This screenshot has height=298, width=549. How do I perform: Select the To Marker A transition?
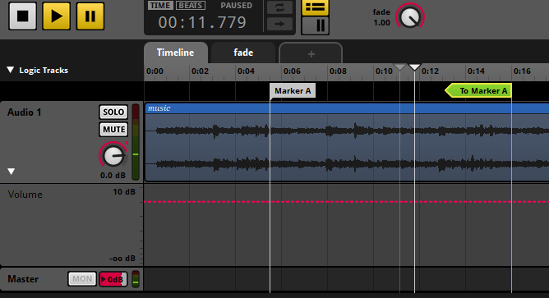[x=478, y=91]
